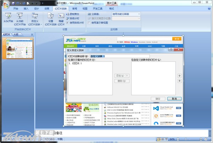
Task: Click the slides in custom show list box
Action: [153, 78]
